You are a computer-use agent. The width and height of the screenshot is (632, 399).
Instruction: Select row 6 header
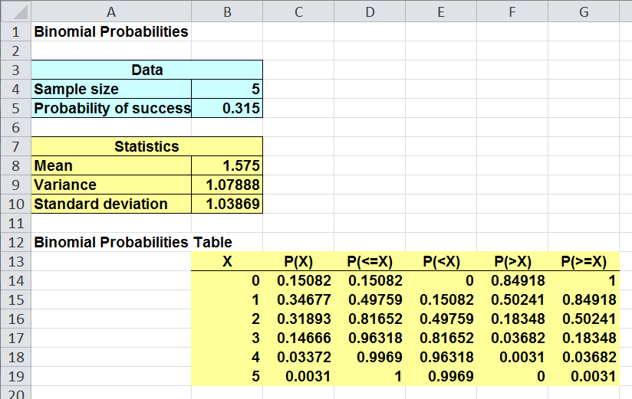(x=15, y=127)
